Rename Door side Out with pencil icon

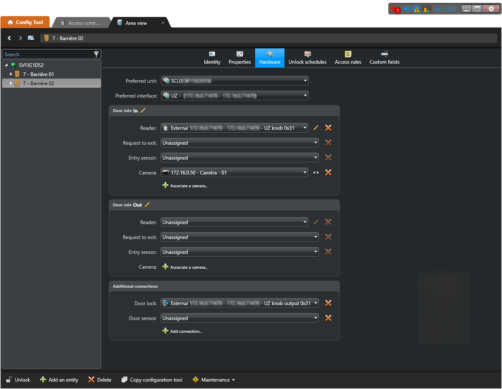point(147,205)
